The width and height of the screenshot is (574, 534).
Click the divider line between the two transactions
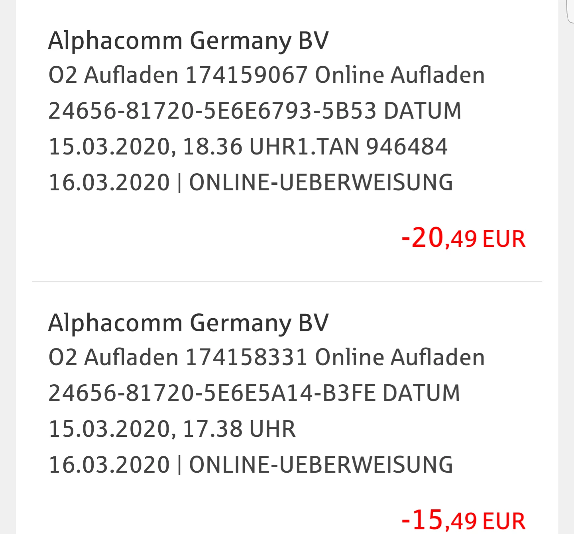click(x=287, y=282)
